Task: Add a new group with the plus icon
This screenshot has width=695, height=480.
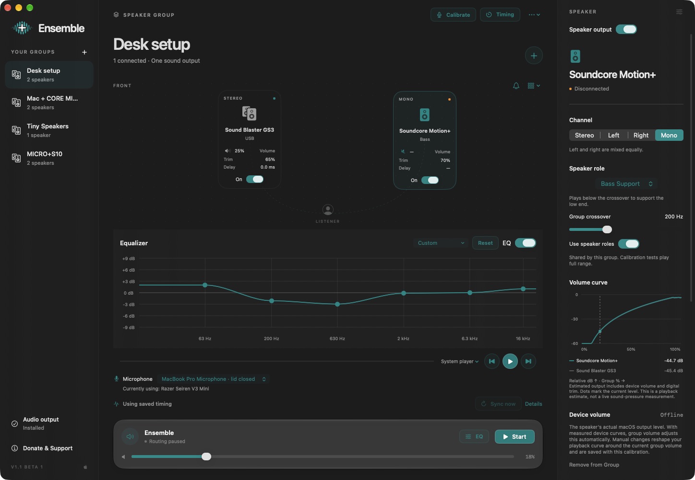Action: (x=84, y=52)
